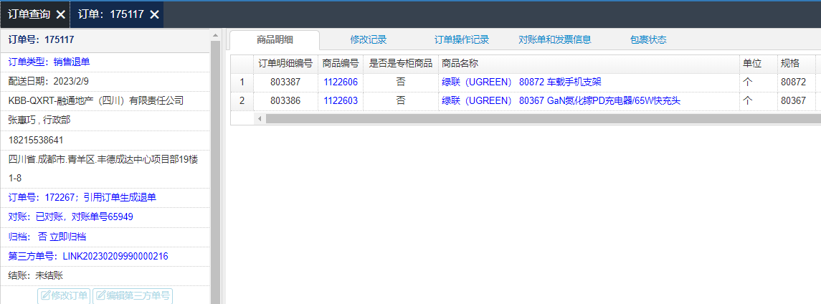The height and width of the screenshot is (304, 821).
Task: Click 张惠巧 , 行政部 contact text
Action: (x=39, y=120)
